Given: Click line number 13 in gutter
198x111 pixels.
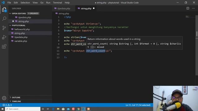Looking at the screenshot, I should 58,58.
